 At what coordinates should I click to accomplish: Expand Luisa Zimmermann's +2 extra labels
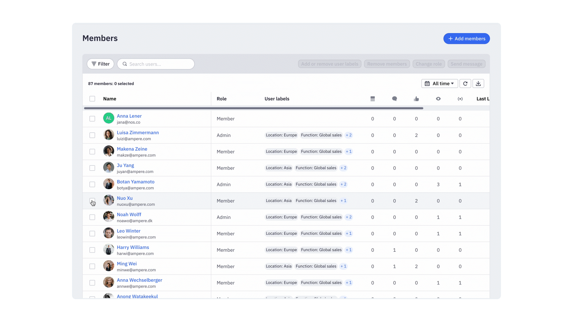click(349, 135)
